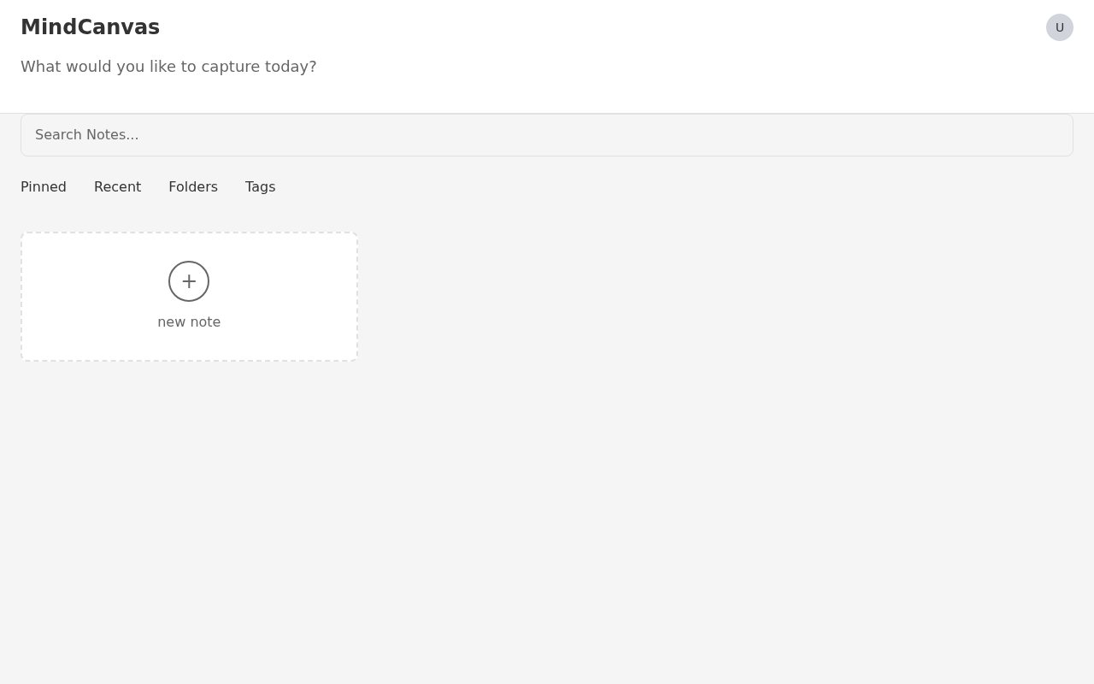Show recently edited notes
This screenshot has height=684, width=1094.
click(117, 186)
